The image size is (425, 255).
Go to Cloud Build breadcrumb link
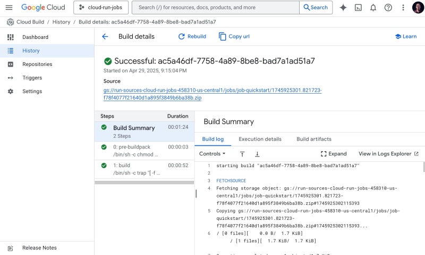[x=30, y=22]
